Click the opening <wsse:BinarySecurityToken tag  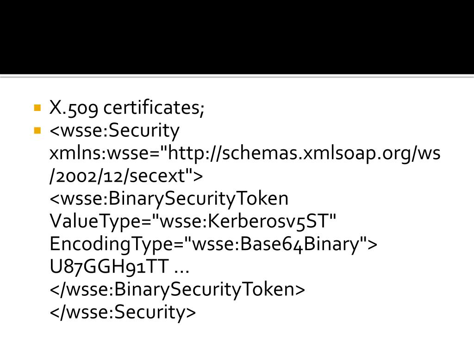tap(169, 199)
